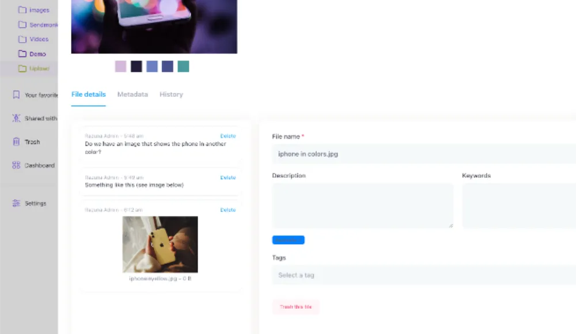576x334 pixels.
Task: Go to Your favorites
Action: tap(41, 95)
